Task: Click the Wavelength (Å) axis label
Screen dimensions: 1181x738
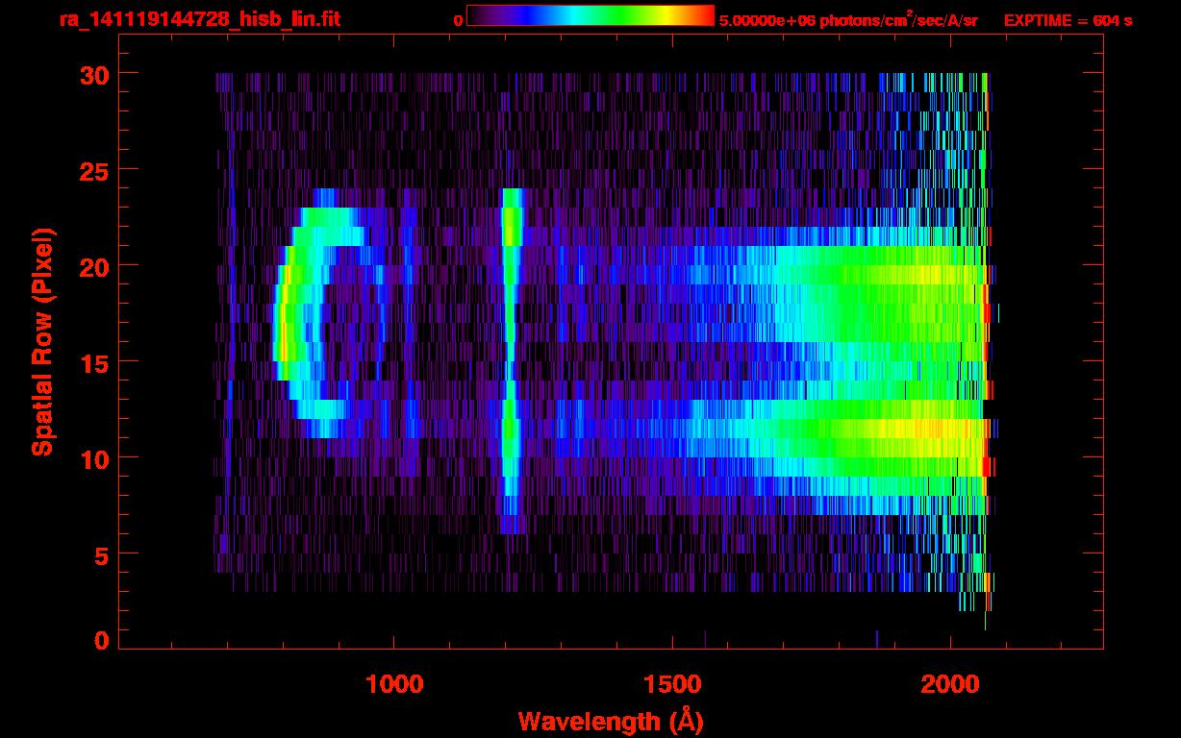Action: [613, 721]
